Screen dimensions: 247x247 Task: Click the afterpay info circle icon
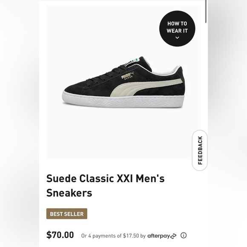(184, 236)
